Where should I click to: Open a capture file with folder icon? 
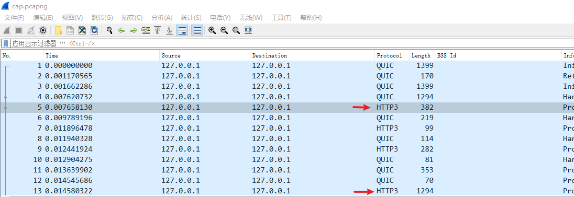(x=58, y=30)
